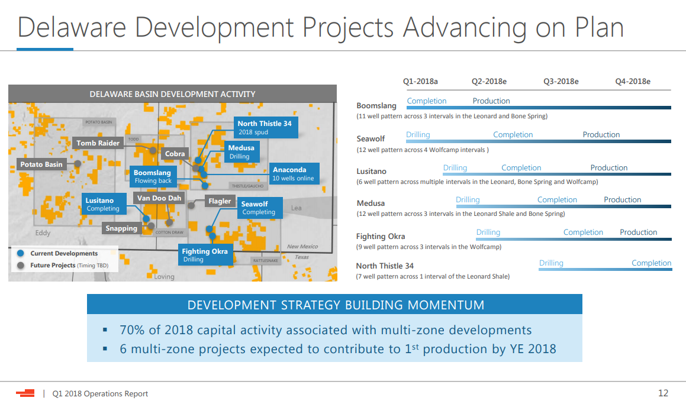Click the gray Future Projects legend dot
Image resolution: width=686 pixels, height=404 pixels.
[20, 266]
